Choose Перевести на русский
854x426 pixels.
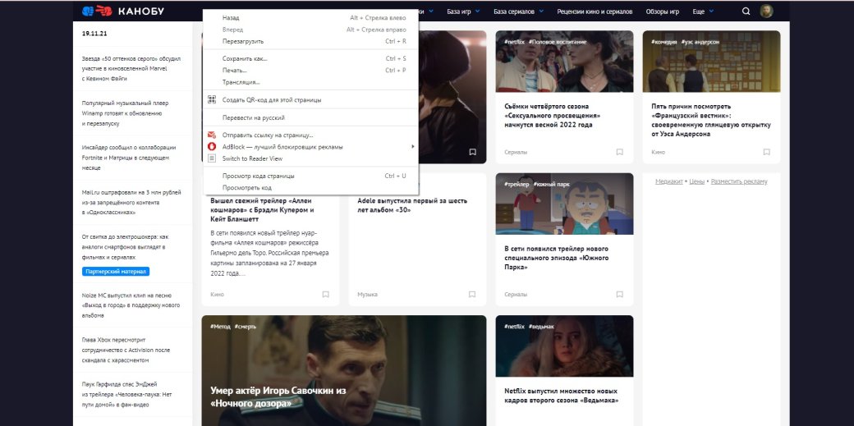(310, 117)
